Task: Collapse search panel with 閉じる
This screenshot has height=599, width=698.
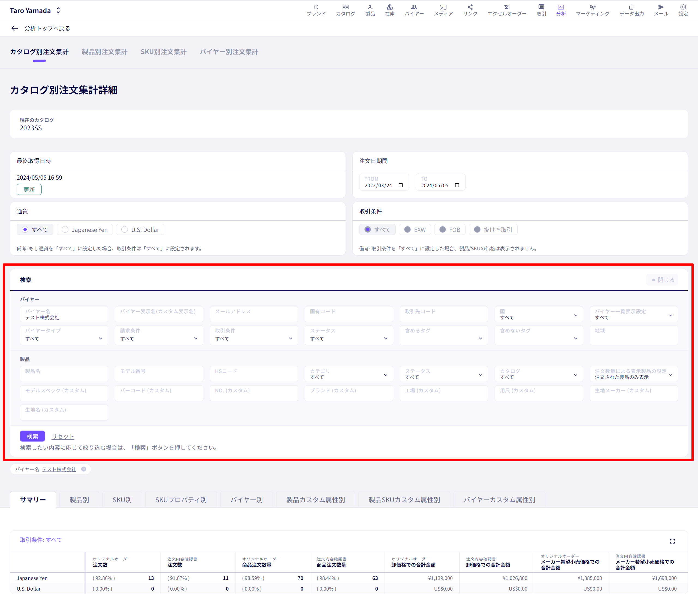Action: [662, 279]
